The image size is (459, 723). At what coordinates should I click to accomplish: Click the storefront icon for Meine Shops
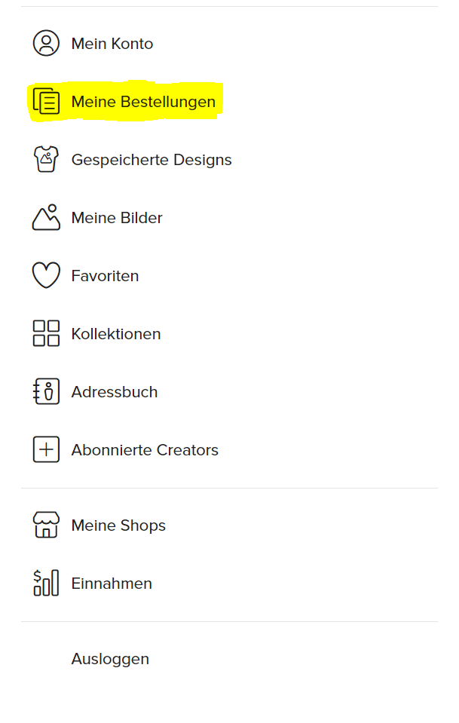tap(46, 525)
